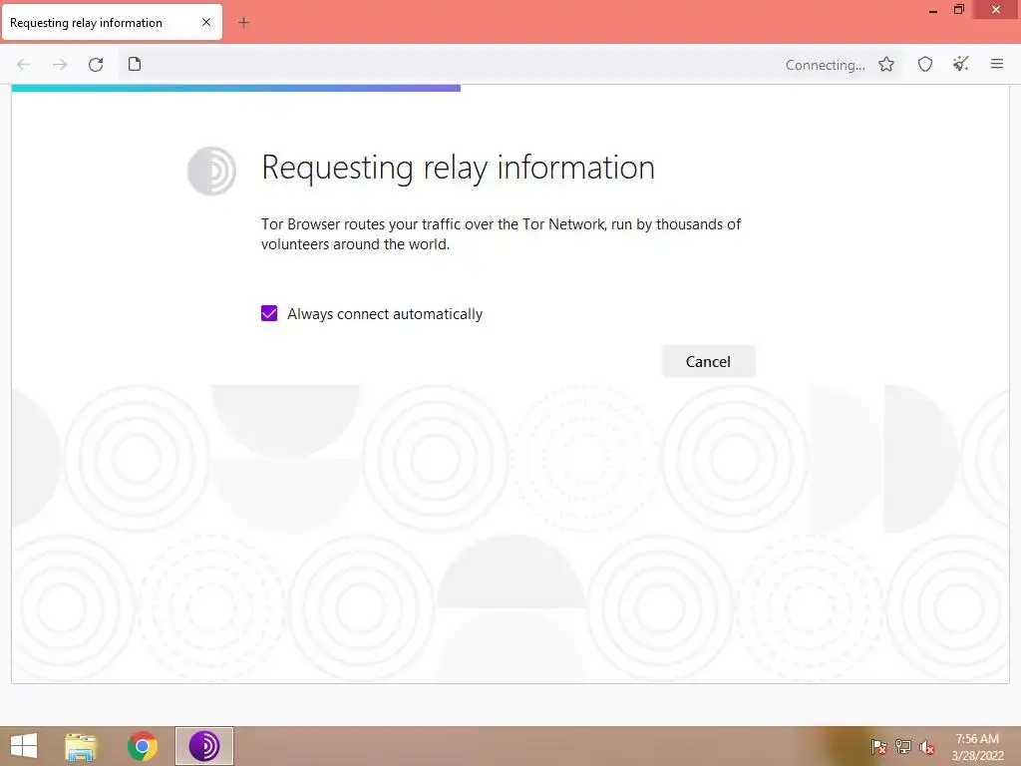This screenshot has height=766, width=1021.
Task: Launch Google Chrome from taskbar
Action: (142, 746)
